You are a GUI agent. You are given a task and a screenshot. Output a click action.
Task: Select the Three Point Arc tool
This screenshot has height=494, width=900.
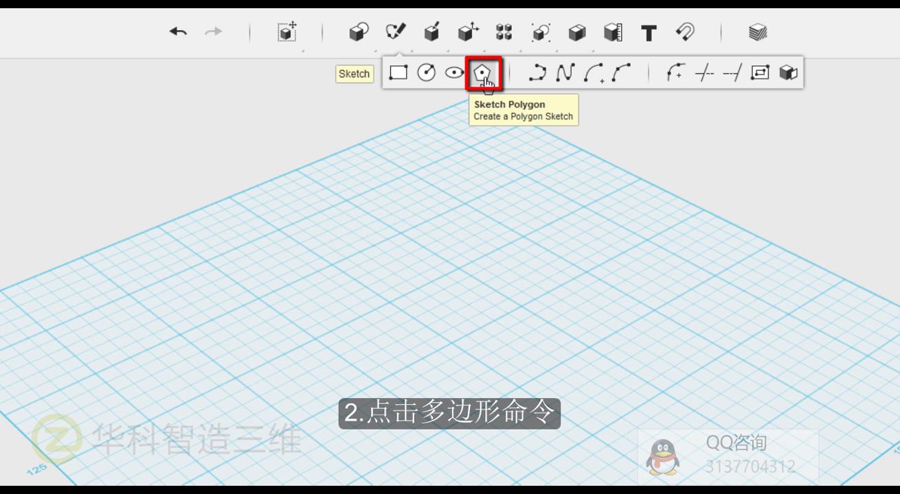(x=622, y=73)
